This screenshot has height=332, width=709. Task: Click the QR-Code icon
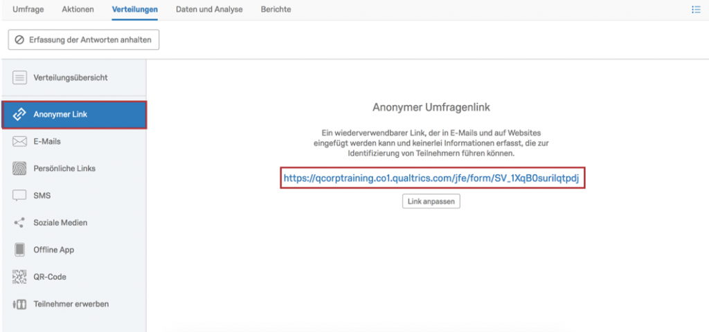click(x=19, y=277)
